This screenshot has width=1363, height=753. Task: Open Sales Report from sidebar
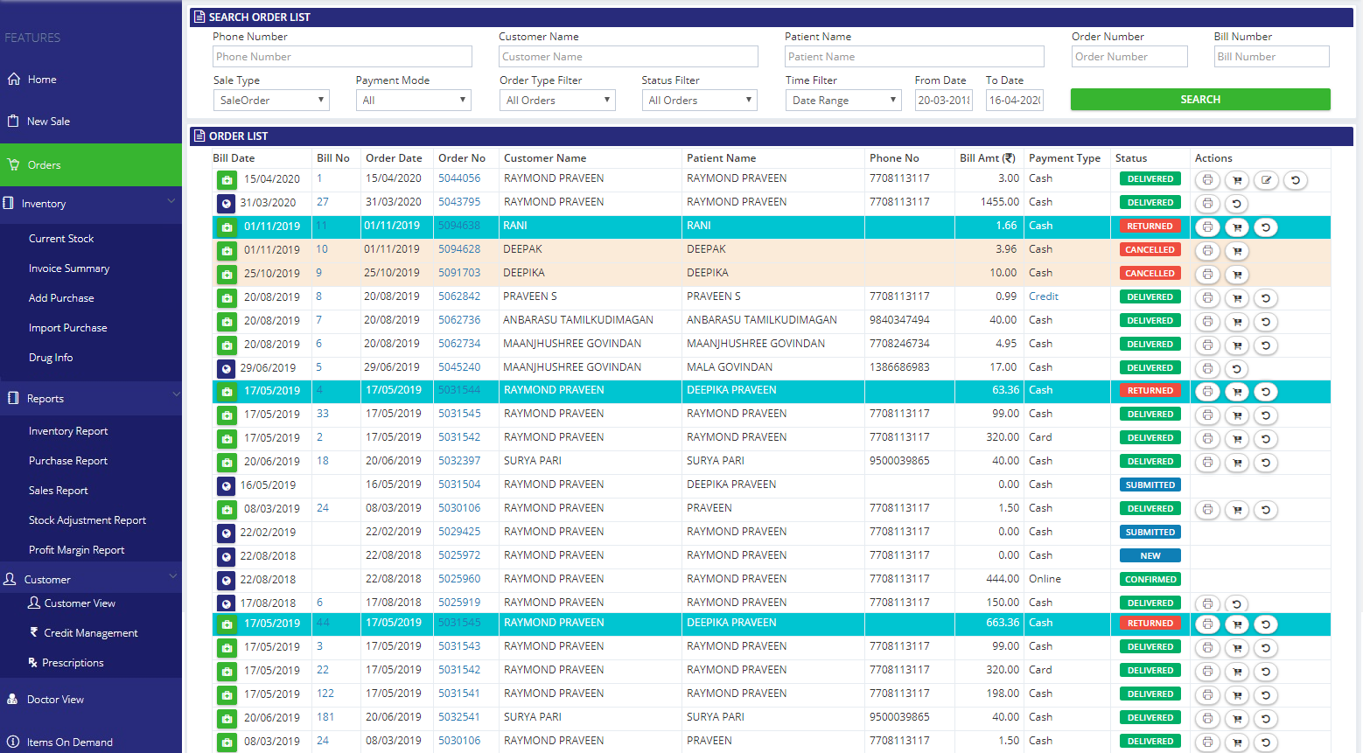[x=59, y=491]
